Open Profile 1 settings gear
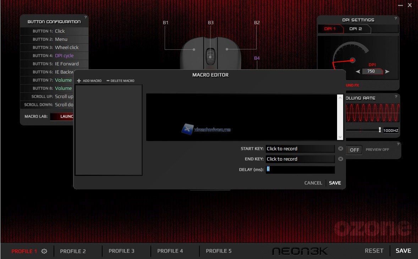Image resolution: width=418 pixels, height=259 pixels. (x=44, y=251)
